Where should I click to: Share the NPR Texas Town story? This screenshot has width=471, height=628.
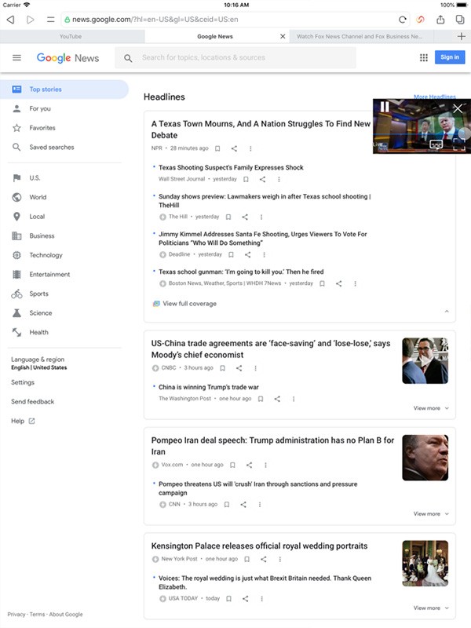point(234,148)
